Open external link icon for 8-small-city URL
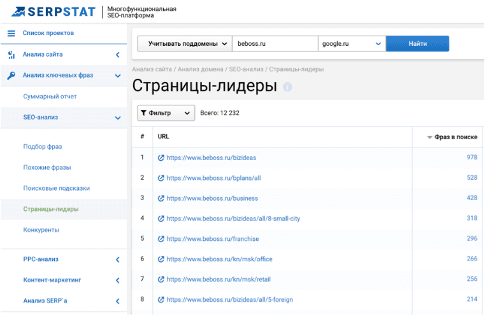This screenshot has width=488, height=319. (161, 219)
